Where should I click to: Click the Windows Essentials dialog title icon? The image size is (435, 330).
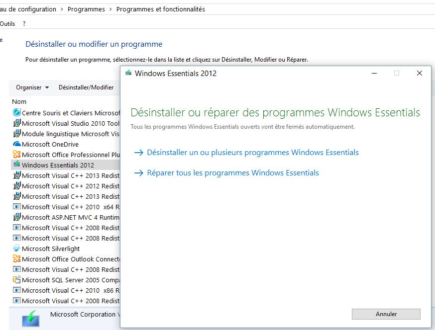pyautogui.click(x=128, y=73)
